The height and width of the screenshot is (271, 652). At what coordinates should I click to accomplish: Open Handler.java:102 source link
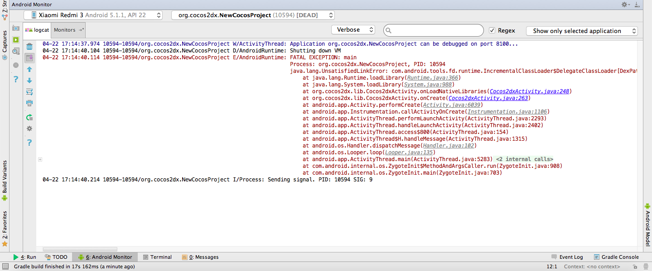[x=448, y=146]
